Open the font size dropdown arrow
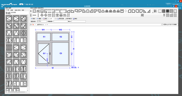Screen dimensions: 182x96 (45, 25)
